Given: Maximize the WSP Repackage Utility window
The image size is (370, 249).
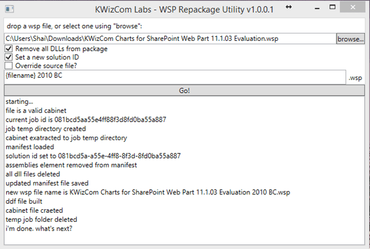Looking at the screenshot, I should 332,7.
